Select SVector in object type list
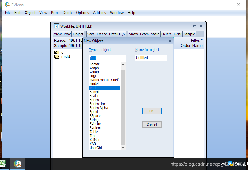Screen dimensions: 248x170 pos(104,124)
